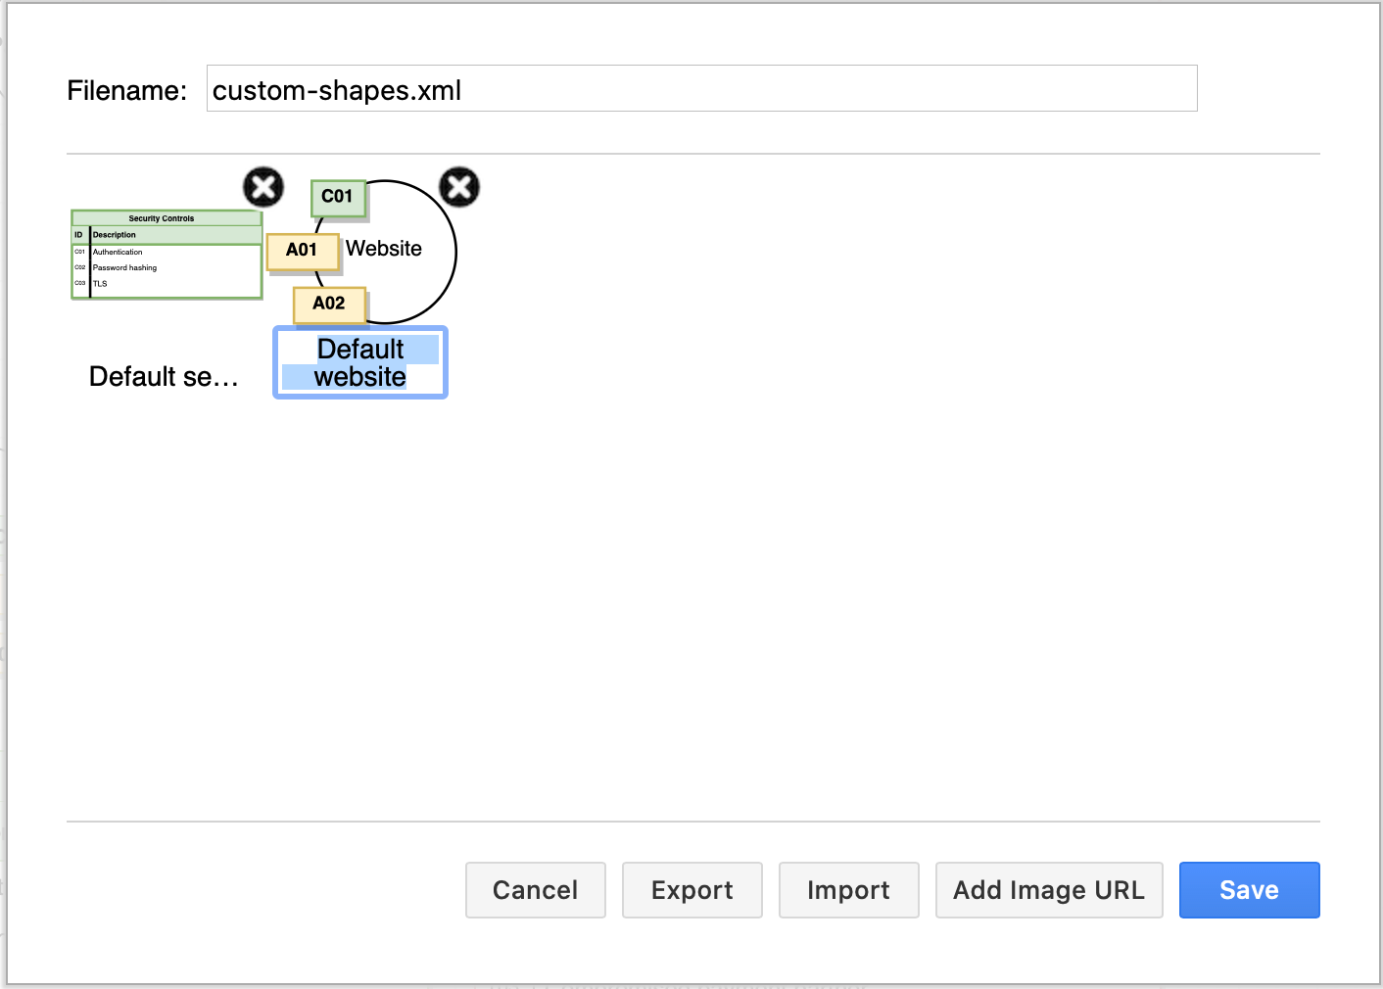Remove the Default website shape using its X icon
Image resolution: width=1383 pixels, height=989 pixels.
click(459, 187)
